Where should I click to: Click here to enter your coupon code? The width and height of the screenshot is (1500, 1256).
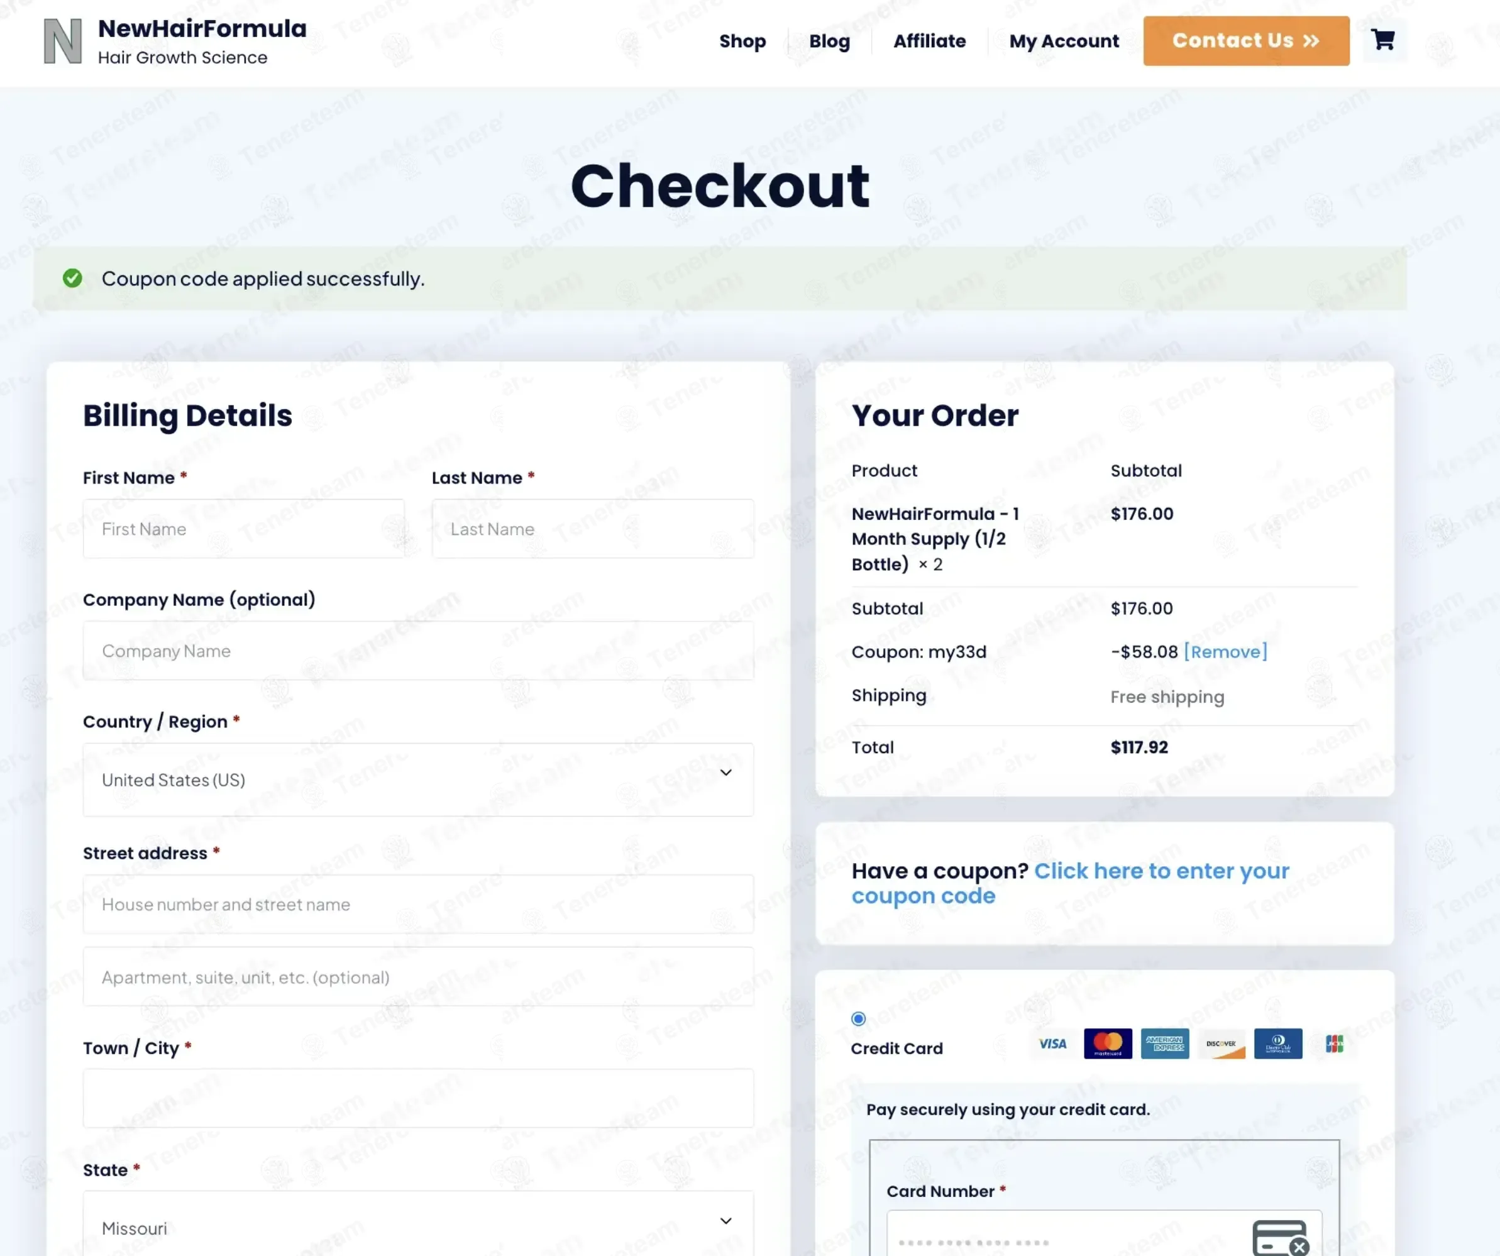(1070, 883)
